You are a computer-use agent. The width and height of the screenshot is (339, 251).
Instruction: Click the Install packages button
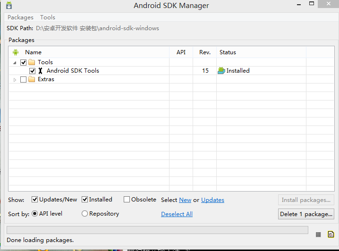[x=306, y=200]
